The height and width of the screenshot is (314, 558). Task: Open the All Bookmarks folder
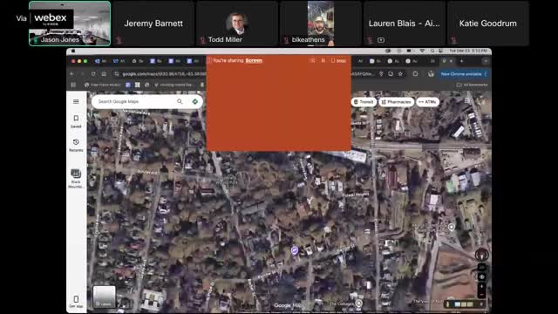[473, 85]
